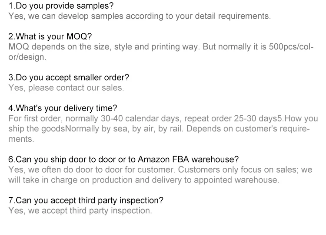Click the 'or/design.' text line
The width and height of the screenshot is (326, 235).
[x=27, y=57]
